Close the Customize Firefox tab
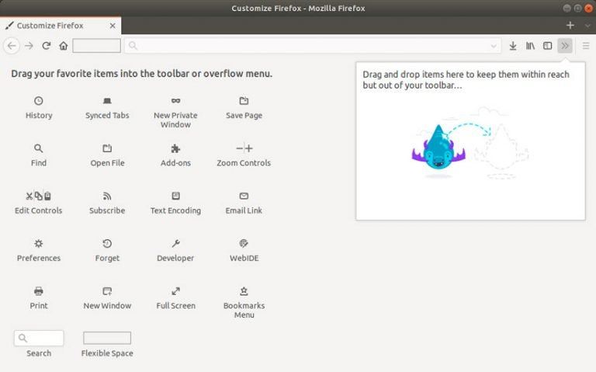 click(x=113, y=26)
